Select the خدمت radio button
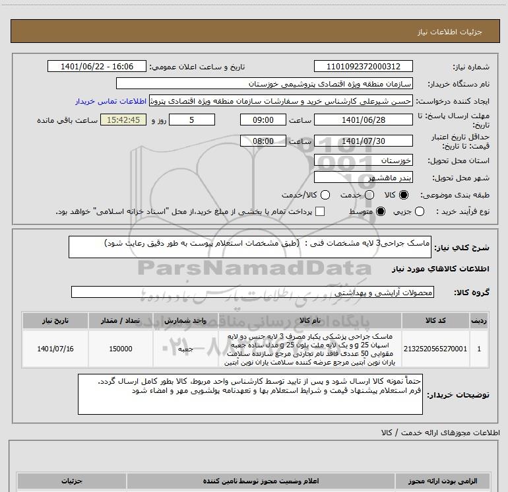 click(x=369, y=195)
